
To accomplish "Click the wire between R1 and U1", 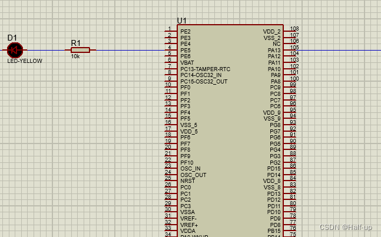I will coord(130,50).
